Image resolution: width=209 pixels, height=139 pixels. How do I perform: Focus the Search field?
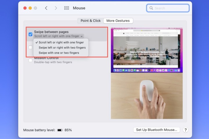click(x=168, y=8)
